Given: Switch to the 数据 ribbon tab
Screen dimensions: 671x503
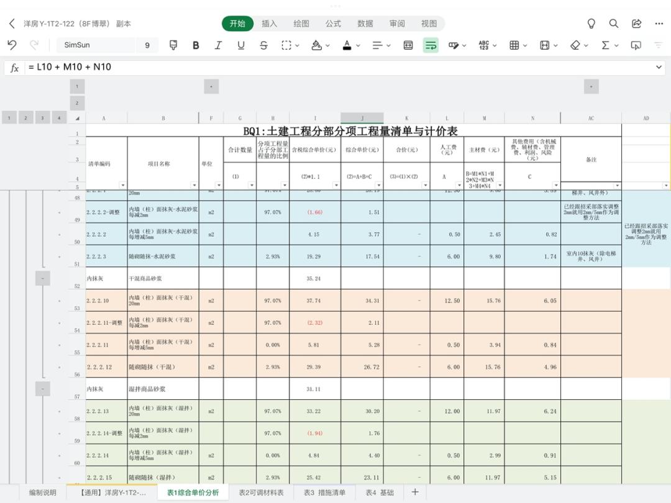Looking at the screenshot, I should pos(365,23).
